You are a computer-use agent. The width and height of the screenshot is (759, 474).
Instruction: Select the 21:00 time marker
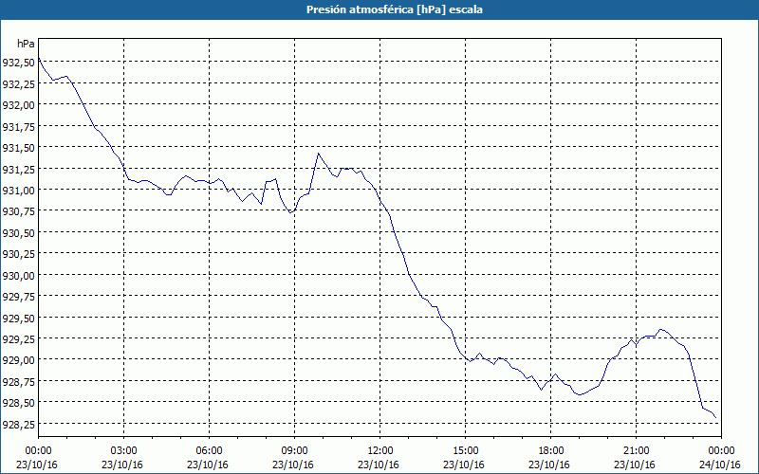636,451
